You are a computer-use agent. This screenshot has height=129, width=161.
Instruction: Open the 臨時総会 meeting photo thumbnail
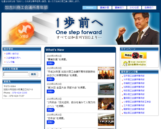(x=106, y=73)
